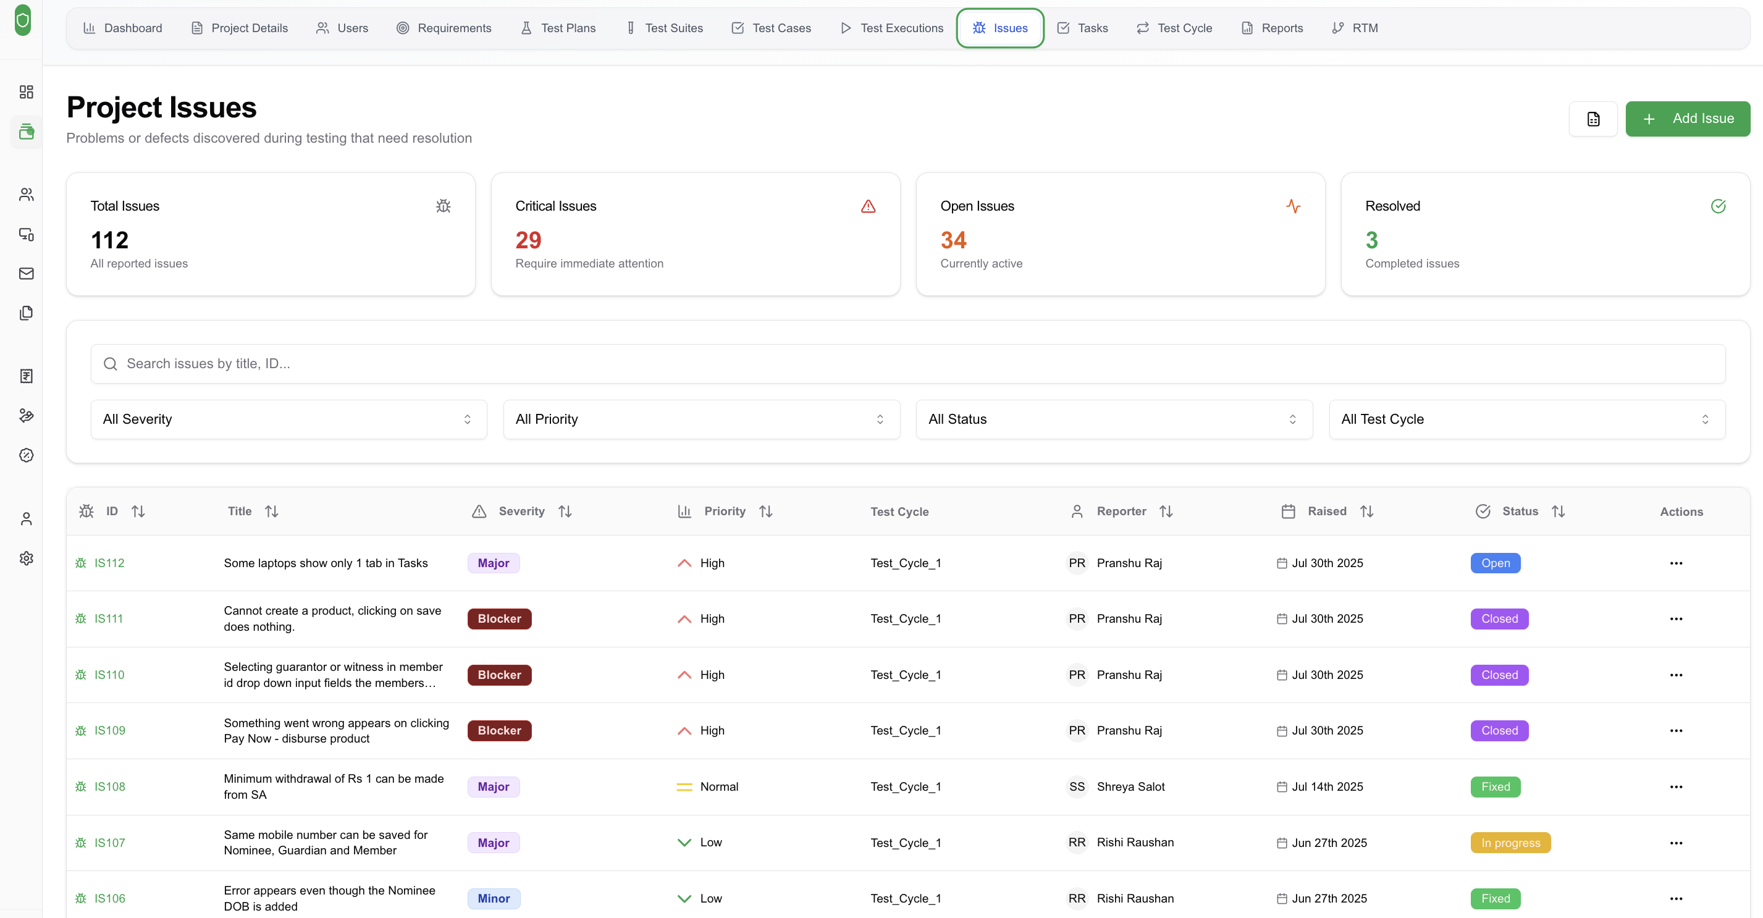Viewport: 1763px width, 918px height.
Task: Click the search issues input field
Action: (907, 363)
